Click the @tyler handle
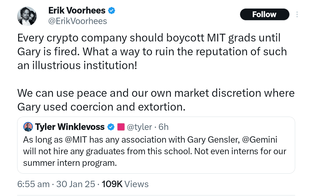Image resolution: width=309 pixels, height=196 pixels. coord(140,127)
